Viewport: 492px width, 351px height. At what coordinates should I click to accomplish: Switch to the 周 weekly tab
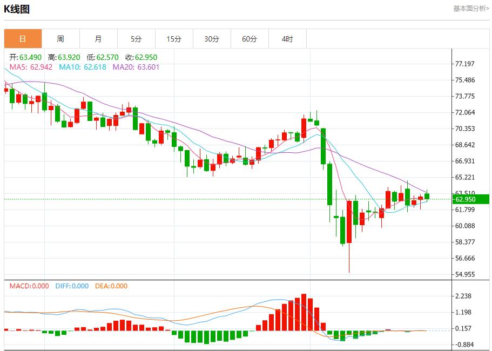(x=60, y=39)
